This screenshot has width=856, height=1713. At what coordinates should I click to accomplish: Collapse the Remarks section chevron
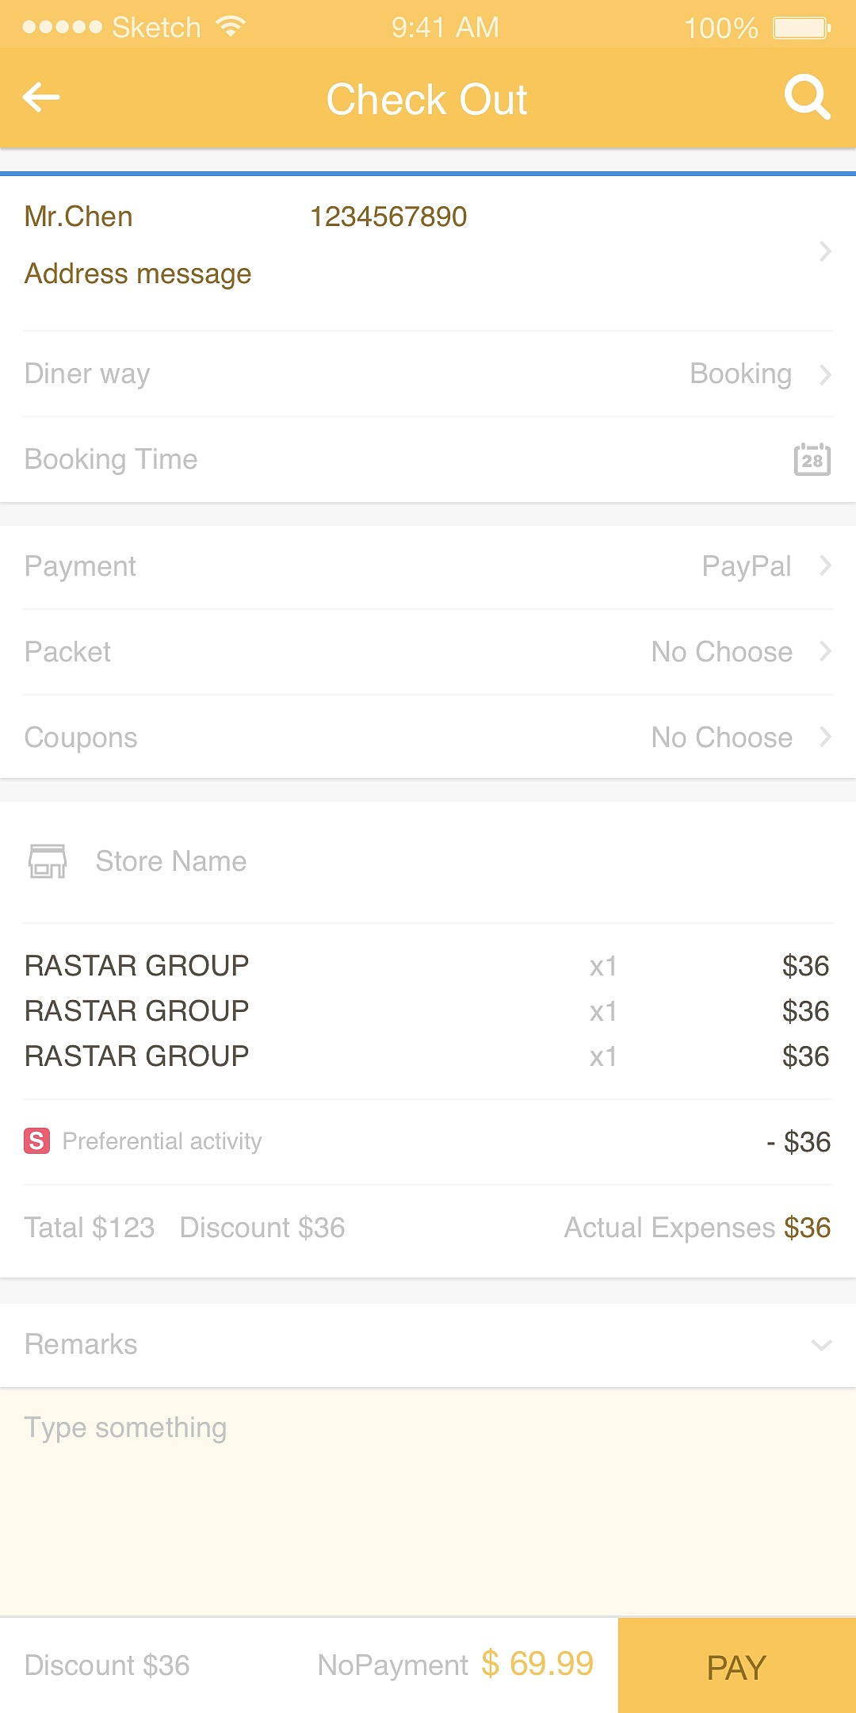pyautogui.click(x=821, y=1345)
